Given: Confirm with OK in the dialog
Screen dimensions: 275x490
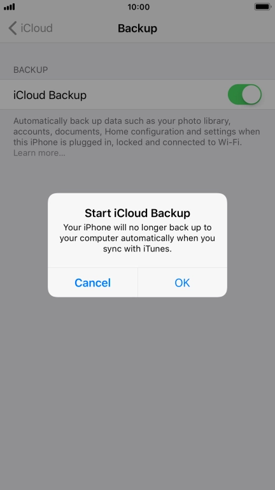Looking at the screenshot, I should tap(183, 283).
